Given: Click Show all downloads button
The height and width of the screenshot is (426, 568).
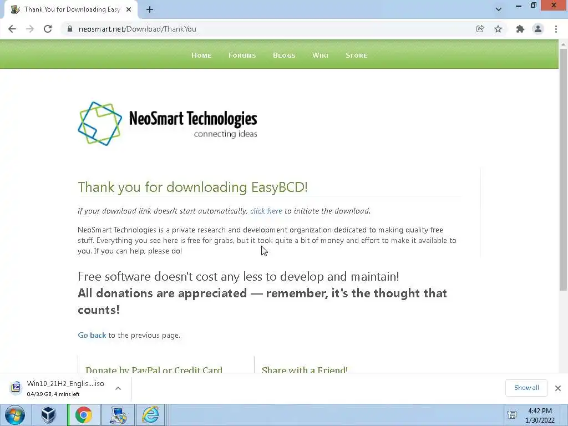Looking at the screenshot, I should tap(526, 388).
